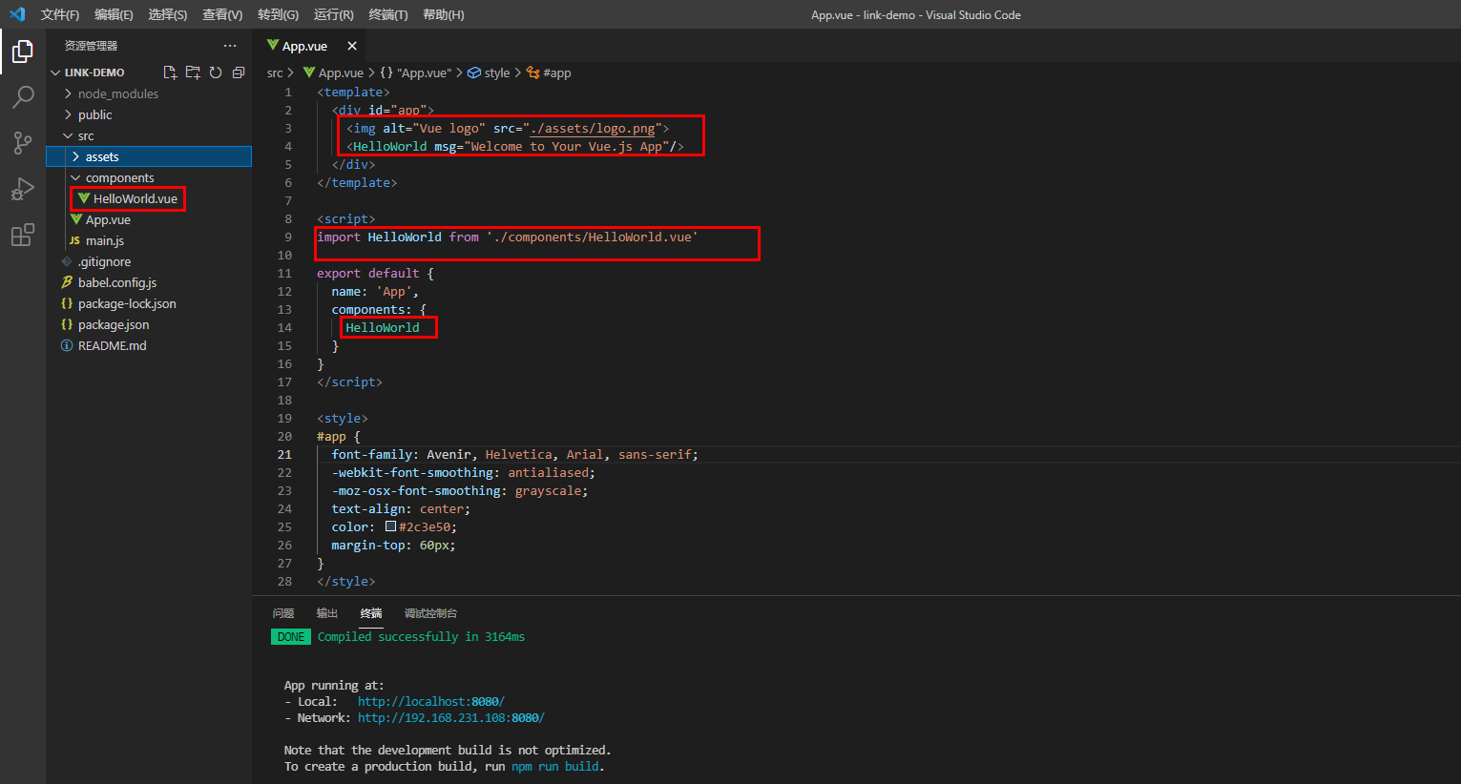
Task: Switch to the 问题 panel tab
Action: coord(283,613)
